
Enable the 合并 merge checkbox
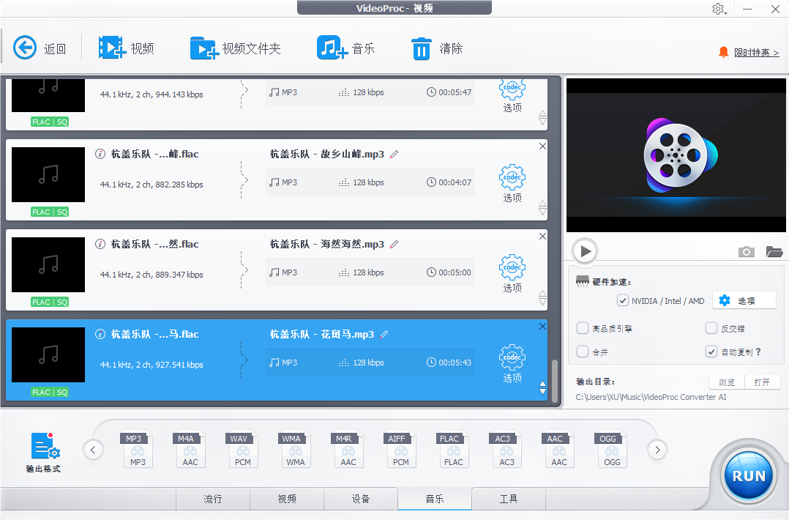click(x=582, y=352)
